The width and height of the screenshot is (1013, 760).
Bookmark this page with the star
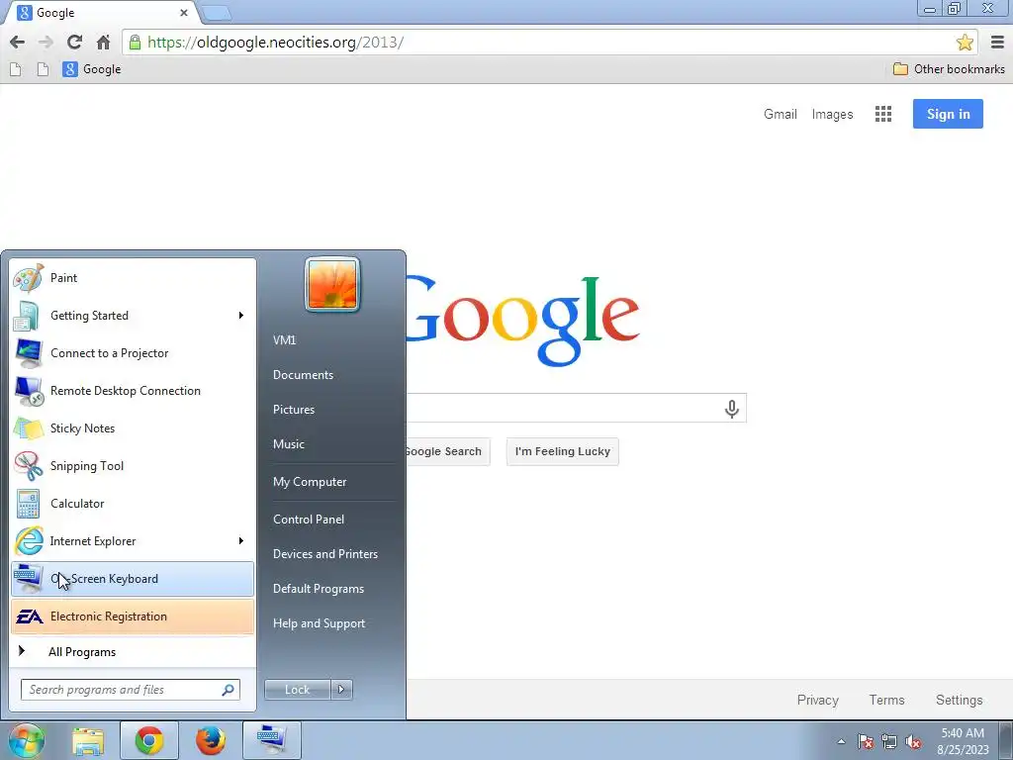[965, 43]
